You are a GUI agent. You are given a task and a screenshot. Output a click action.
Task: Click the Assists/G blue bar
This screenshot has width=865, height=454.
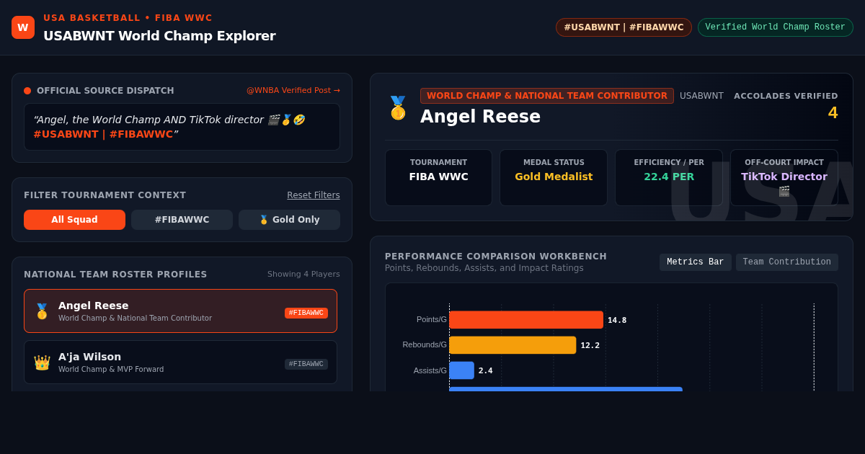461,370
